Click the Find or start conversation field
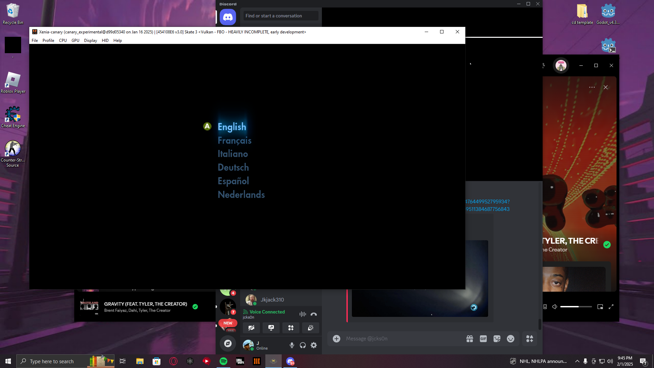The width and height of the screenshot is (654, 368). pyautogui.click(x=281, y=16)
